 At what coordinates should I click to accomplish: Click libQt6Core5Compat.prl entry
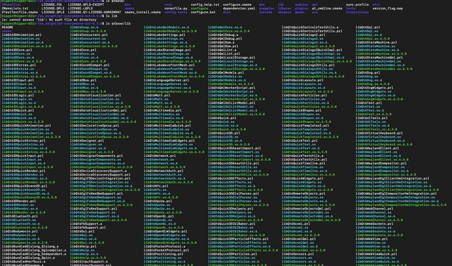pos(90,65)
